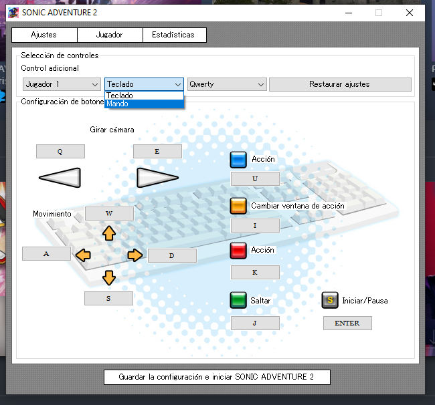The height and width of the screenshot is (405, 435).
Task: Collapse the Teclado input device dropdown
Action: point(144,84)
